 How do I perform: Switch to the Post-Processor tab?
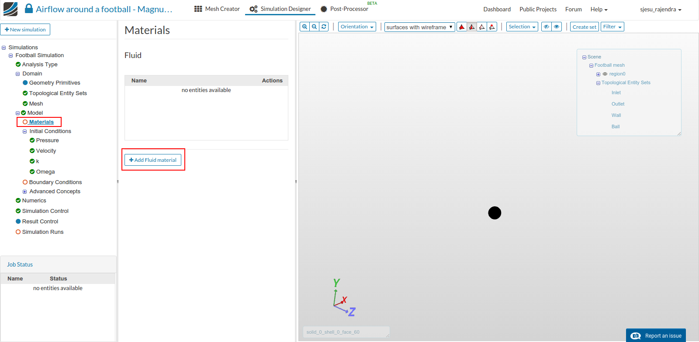[344, 9]
